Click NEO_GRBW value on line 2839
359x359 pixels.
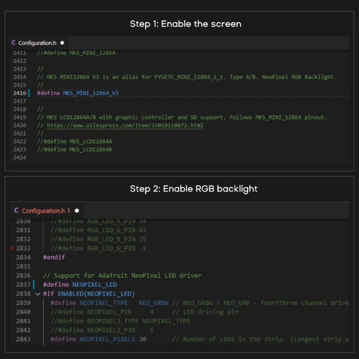[153, 303]
